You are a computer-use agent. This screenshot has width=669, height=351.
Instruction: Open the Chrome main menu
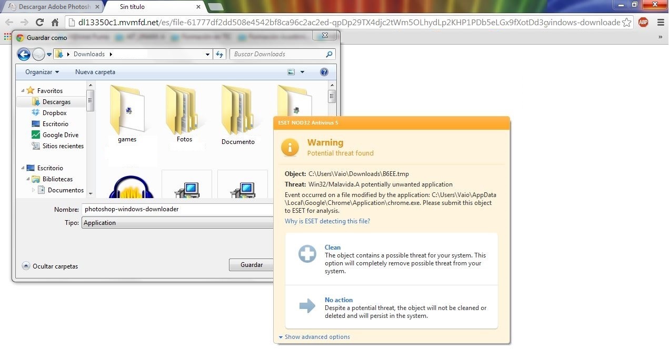click(661, 22)
